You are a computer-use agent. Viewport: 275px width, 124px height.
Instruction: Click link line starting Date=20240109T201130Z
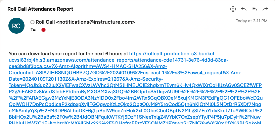(86, 79)
